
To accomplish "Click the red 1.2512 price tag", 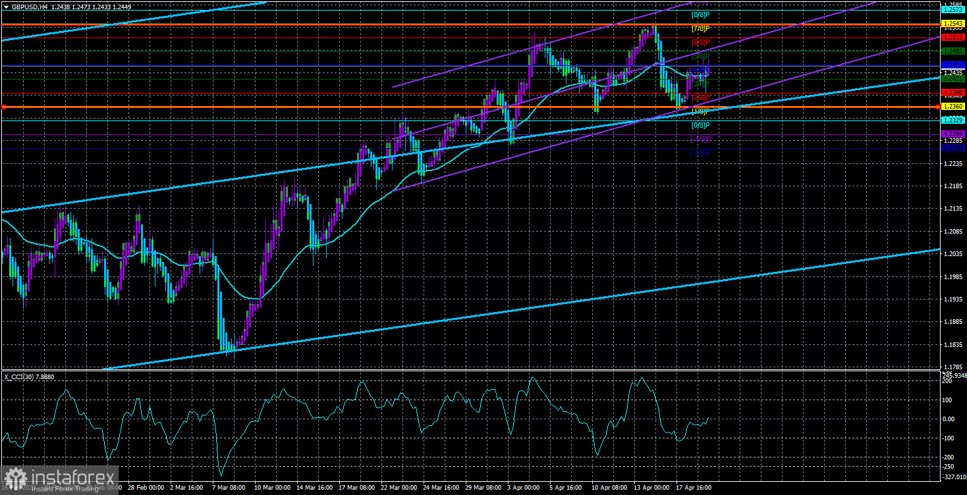I will (x=953, y=38).
